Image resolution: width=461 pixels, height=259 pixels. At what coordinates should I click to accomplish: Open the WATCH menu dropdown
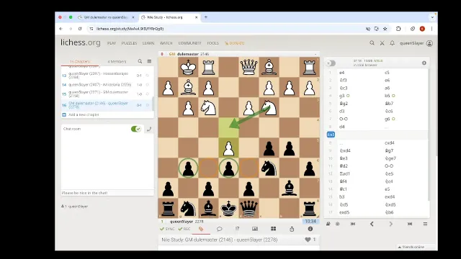166,43
